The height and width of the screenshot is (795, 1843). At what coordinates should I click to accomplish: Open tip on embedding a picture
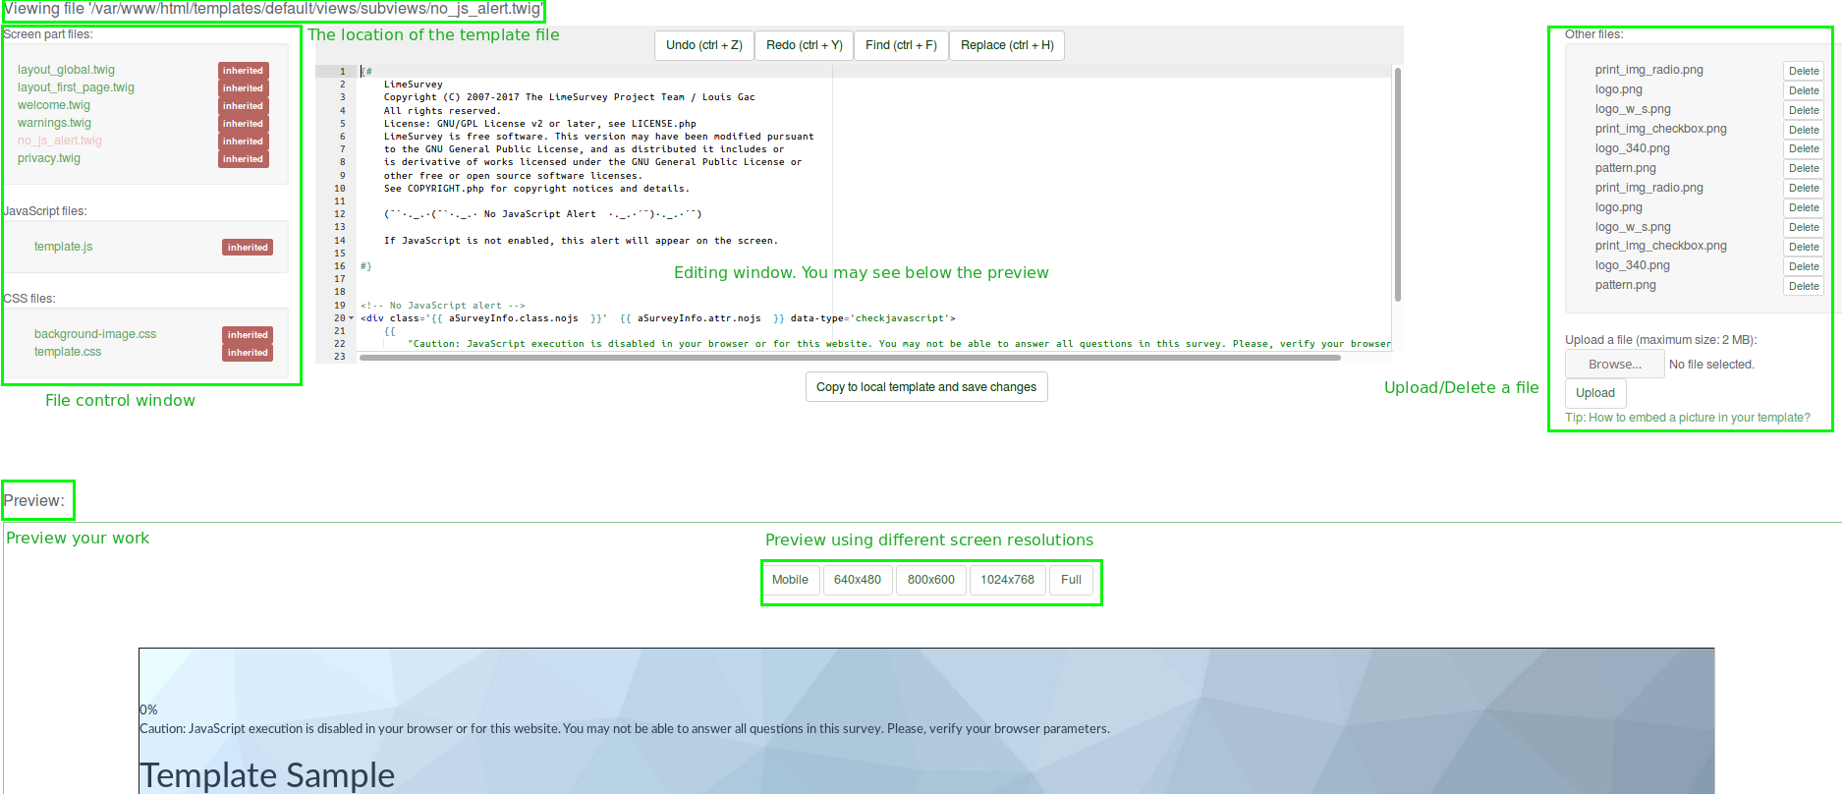point(1687,418)
